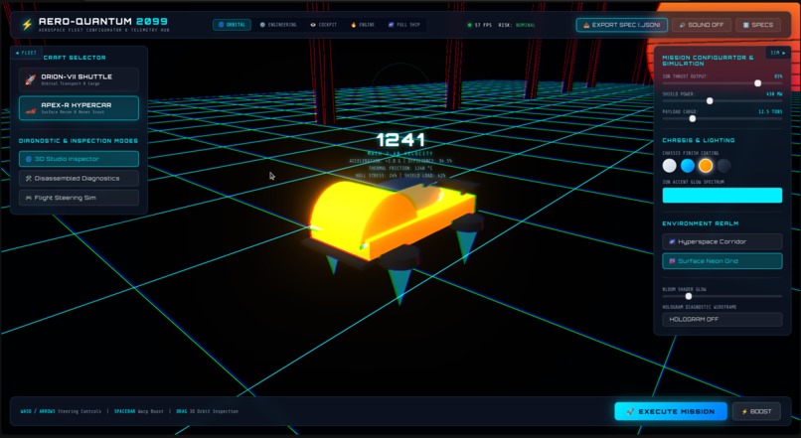
Task: Click the icon beside Full Ship
Action: [x=391, y=25]
